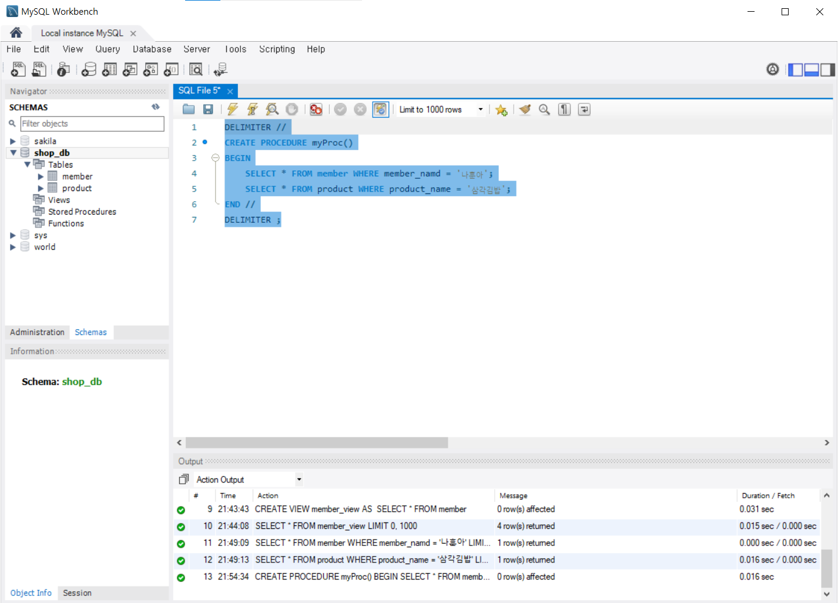Create a new schema toolbar icon
838x603 pixels.
click(89, 69)
